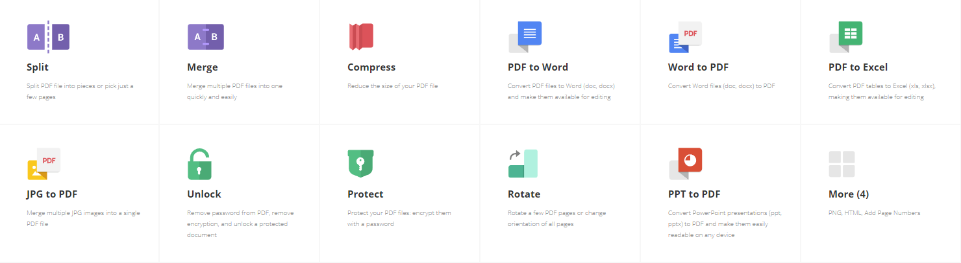The width and height of the screenshot is (961, 263).
Task: Click the JPG to PDF icon
Action: (x=44, y=164)
